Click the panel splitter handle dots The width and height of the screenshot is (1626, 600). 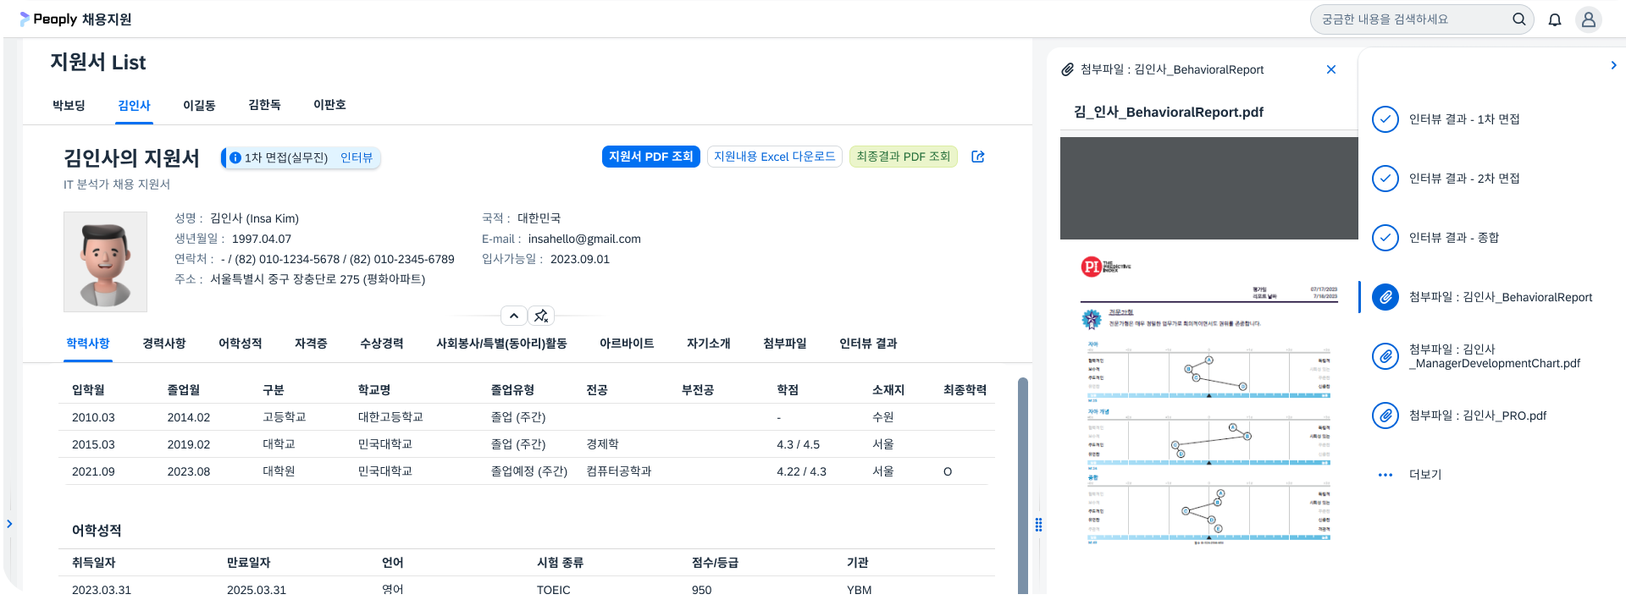(1038, 525)
